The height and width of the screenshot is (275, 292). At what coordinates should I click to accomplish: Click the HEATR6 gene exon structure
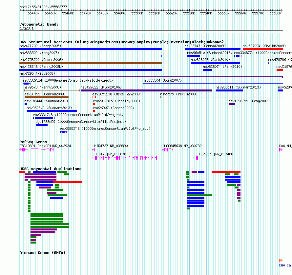click(125, 158)
